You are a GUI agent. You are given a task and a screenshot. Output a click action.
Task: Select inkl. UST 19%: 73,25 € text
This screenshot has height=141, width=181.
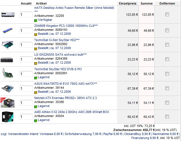139,126
